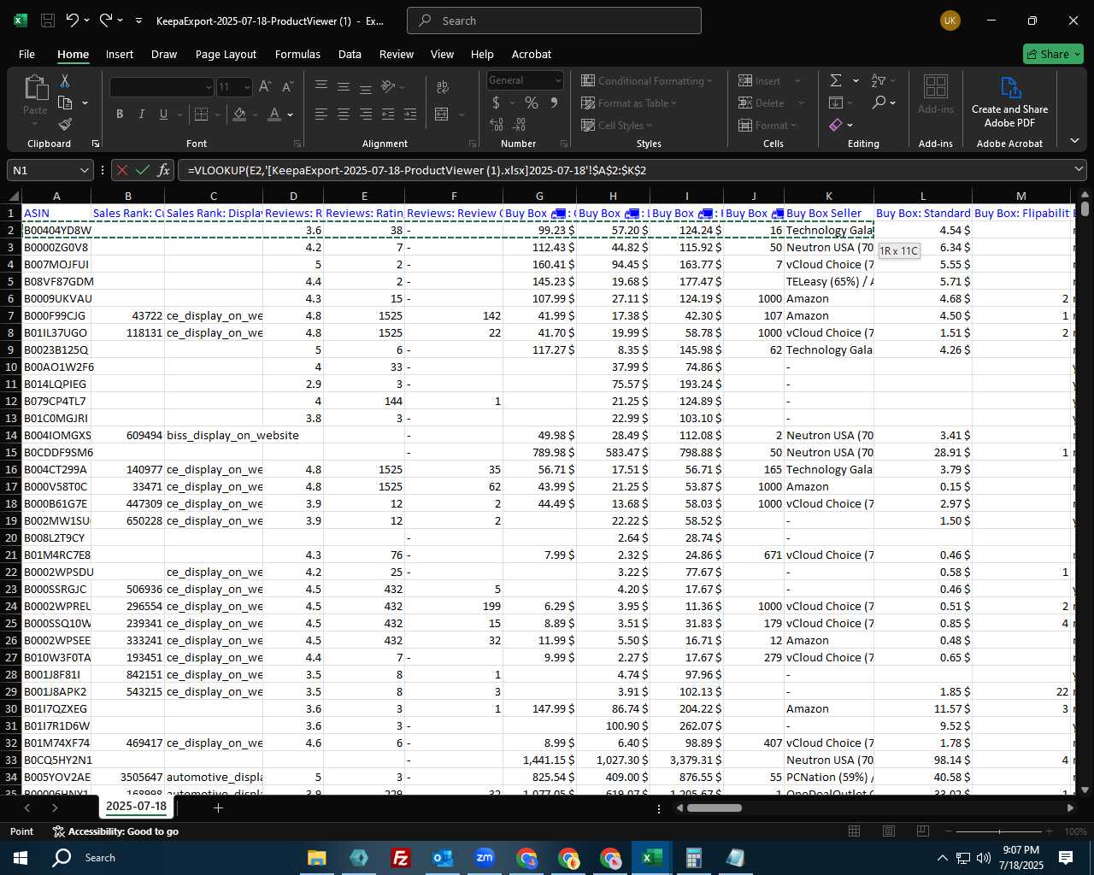The width and height of the screenshot is (1094, 875).
Task: Select the 2025-07-18 sheet tab
Action: pyautogui.click(x=137, y=806)
